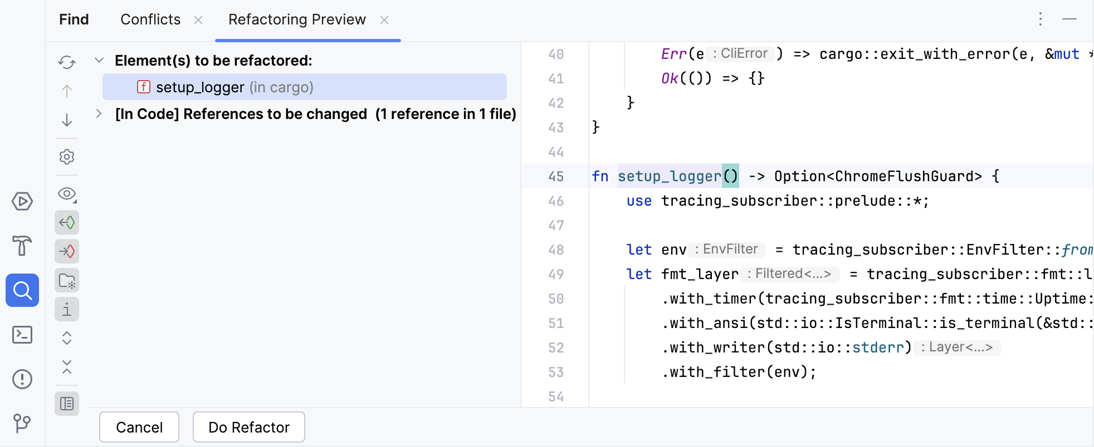Expand References to be changed node
Viewport: 1094px width, 447px height.
click(x=99, y=114)
